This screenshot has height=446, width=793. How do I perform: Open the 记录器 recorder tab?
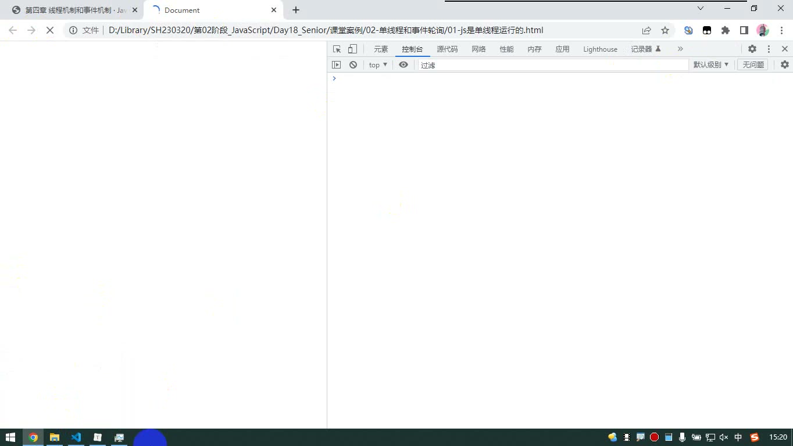pyautogui.click(x=646, y=49)
